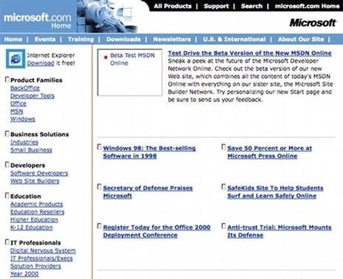Viewport: 343px width, 279px height.
Task: Click the bullet beside SafeKids Site headline
Action: pos(224,187)
